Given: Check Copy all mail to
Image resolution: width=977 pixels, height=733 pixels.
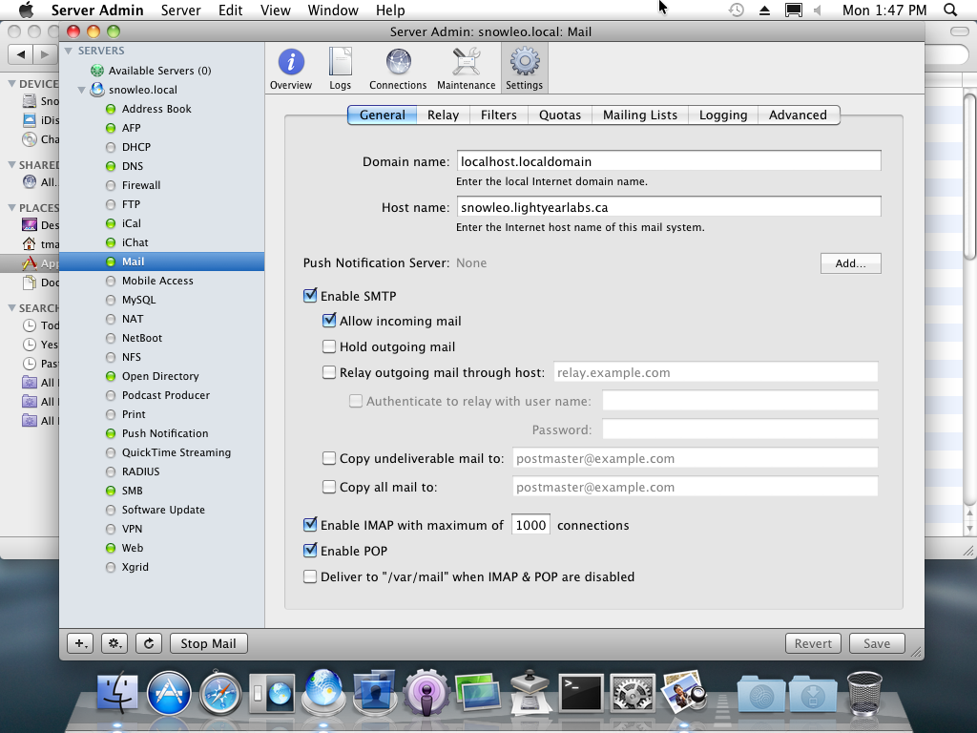Looking at the screenshot, I should click(x=329, y=487).
